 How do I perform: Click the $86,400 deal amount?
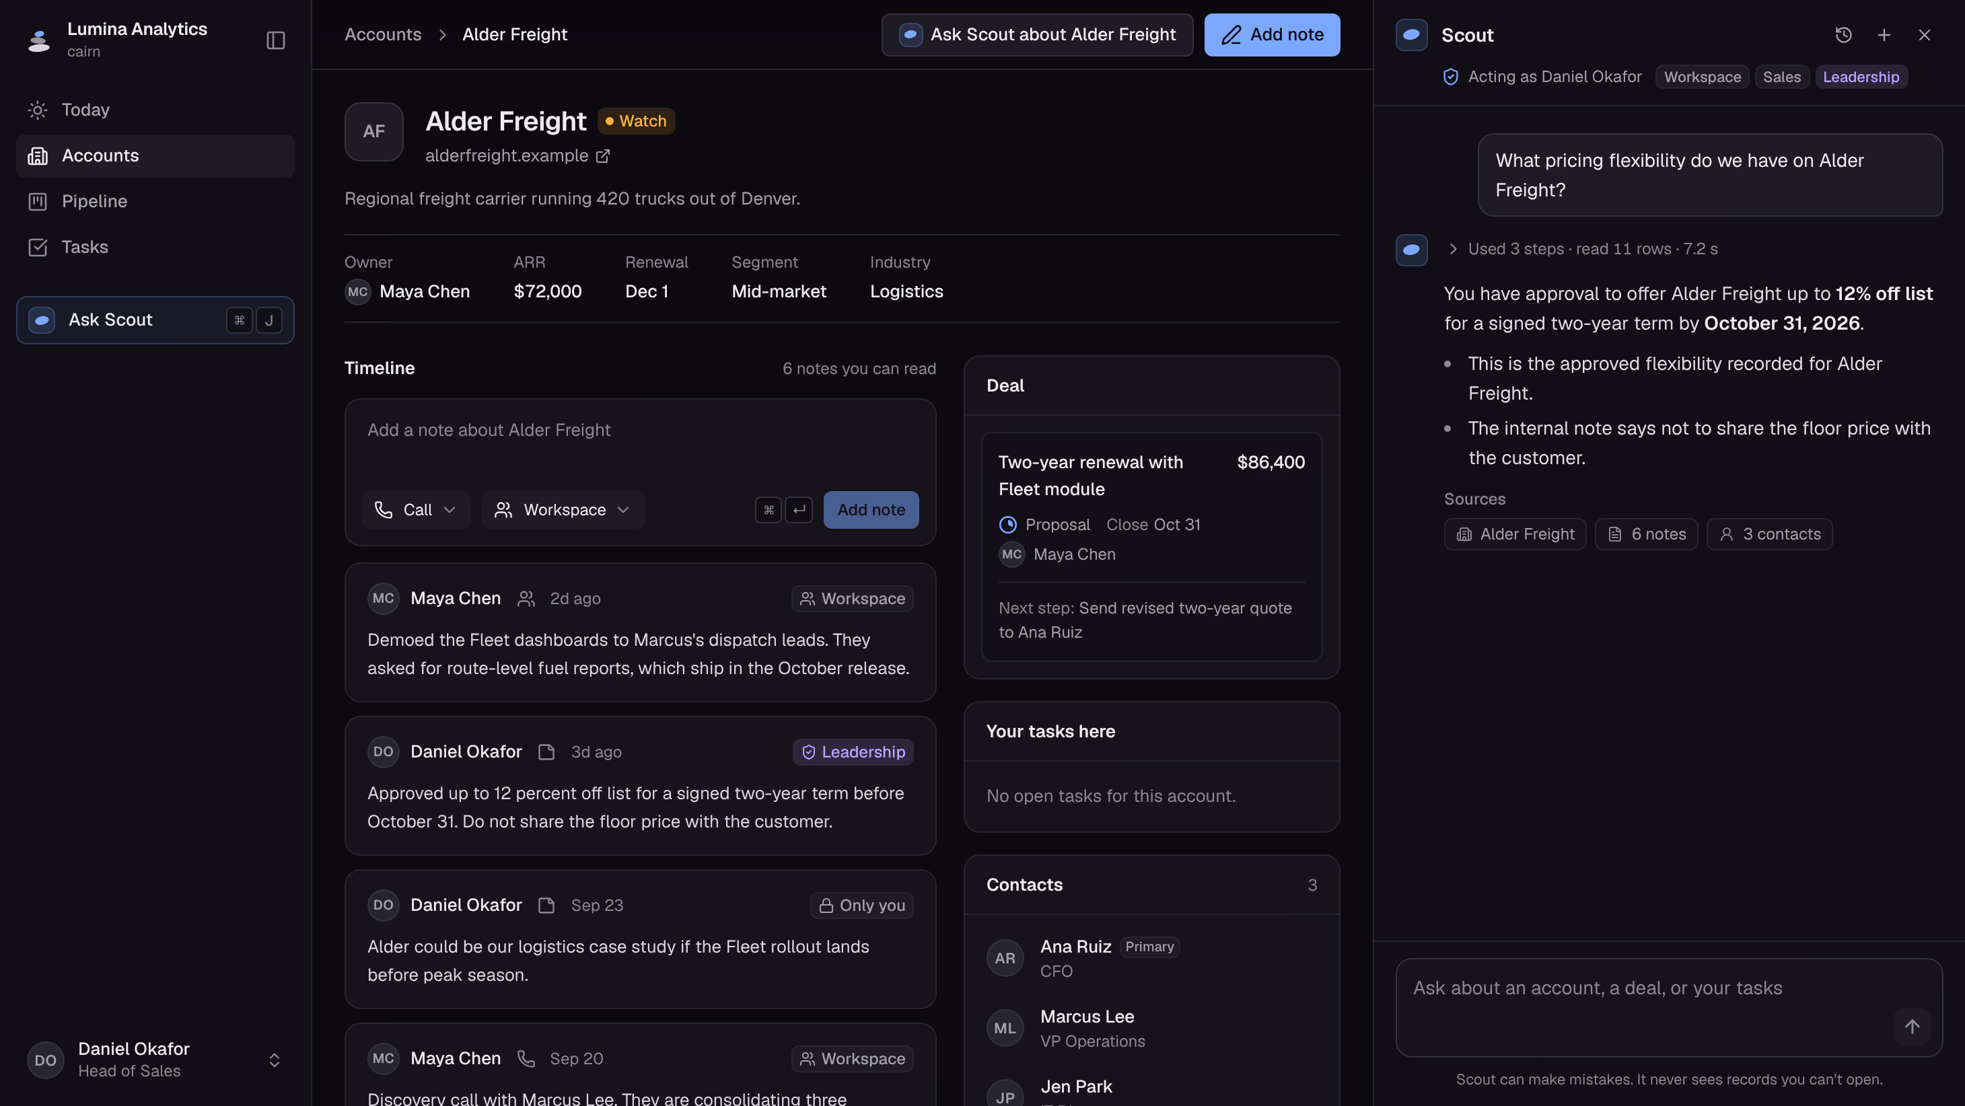click(1270, 462)
